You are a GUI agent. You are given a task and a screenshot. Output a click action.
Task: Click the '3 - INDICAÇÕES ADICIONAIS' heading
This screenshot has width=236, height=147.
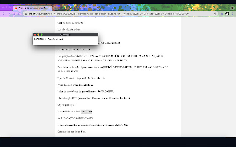coord(75,118)
